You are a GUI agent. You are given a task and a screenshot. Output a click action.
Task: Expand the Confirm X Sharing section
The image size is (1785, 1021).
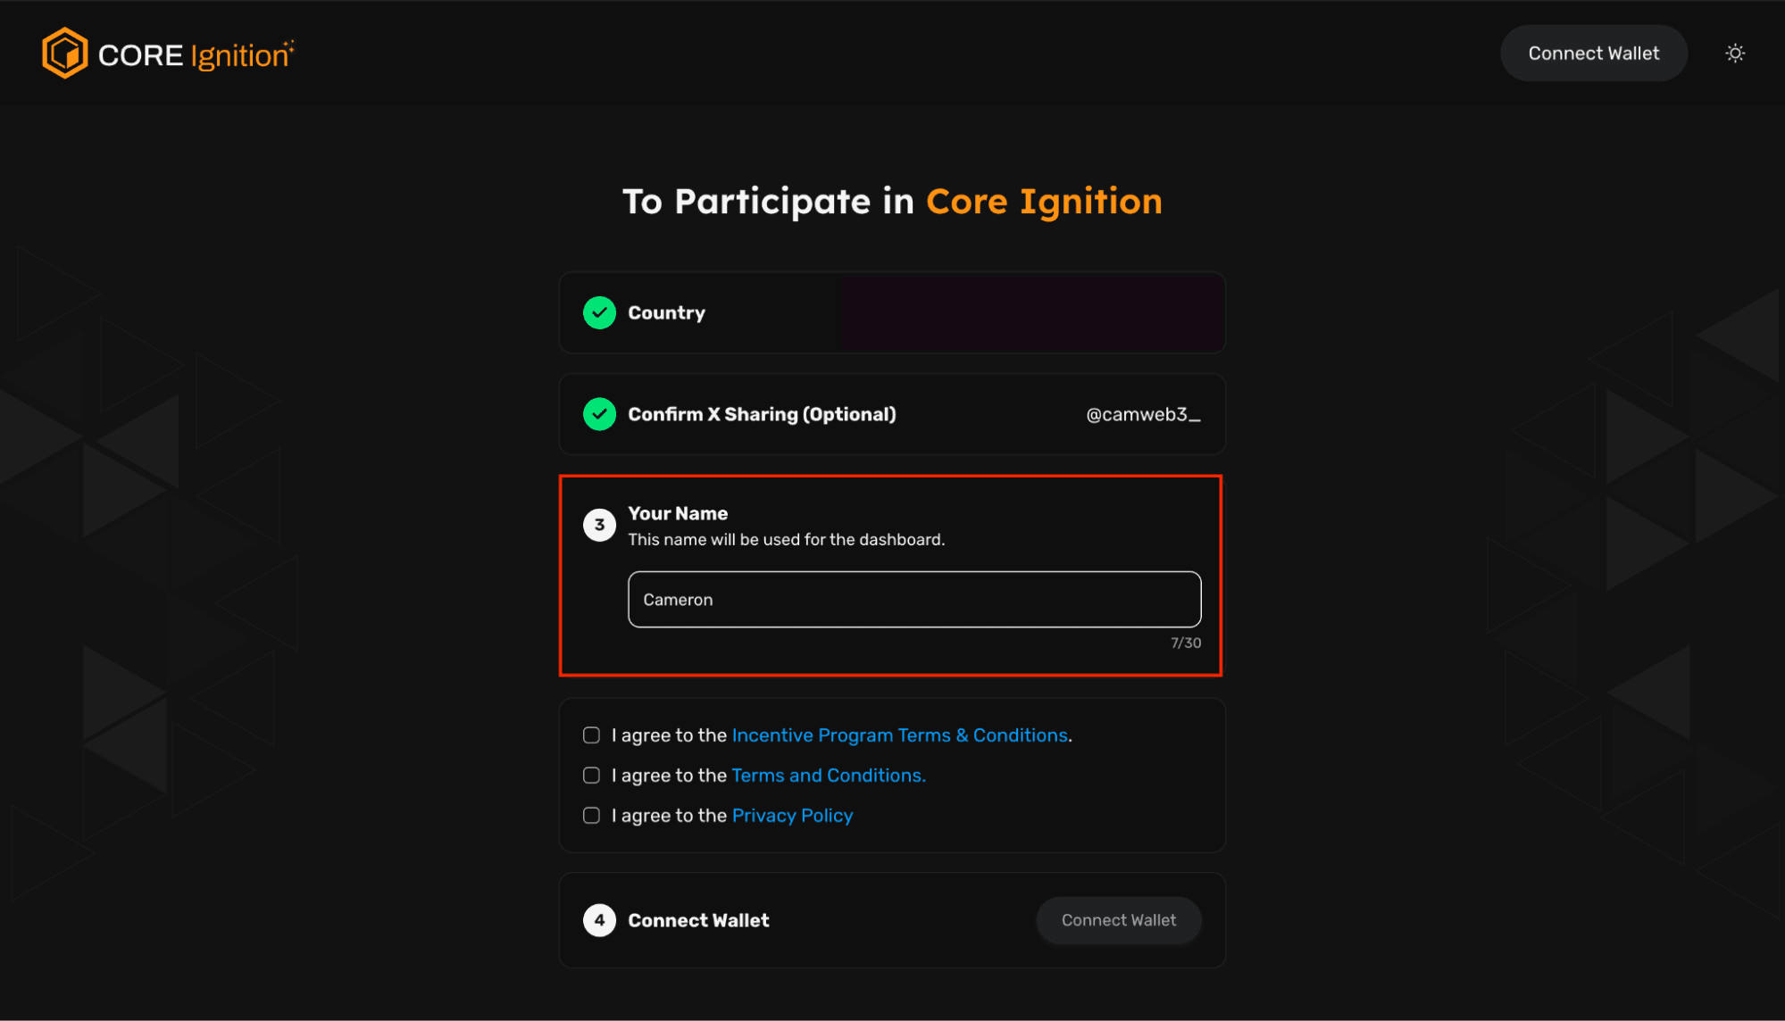click(892, 414)
